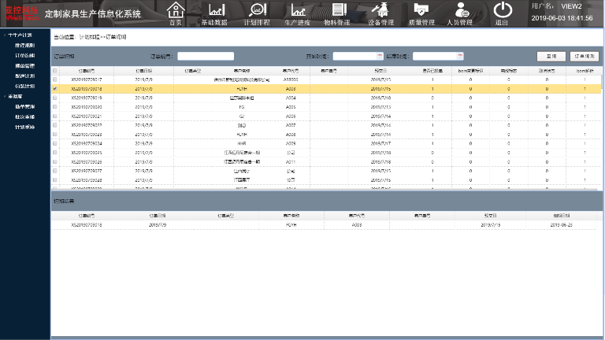Click date 2019-06-23 in the lower table
Screen dimensions: 605x340
(x=561, y=225)
